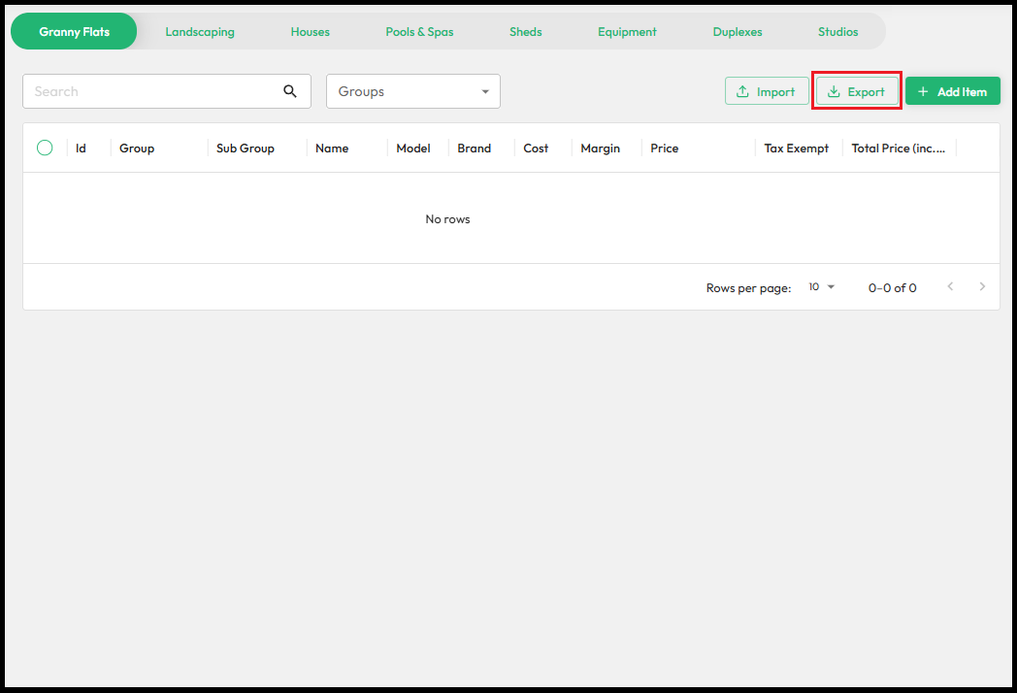Open the Equipment tab
The height and width of the screenshot is (693, 1017).
(x=627, y=32)
